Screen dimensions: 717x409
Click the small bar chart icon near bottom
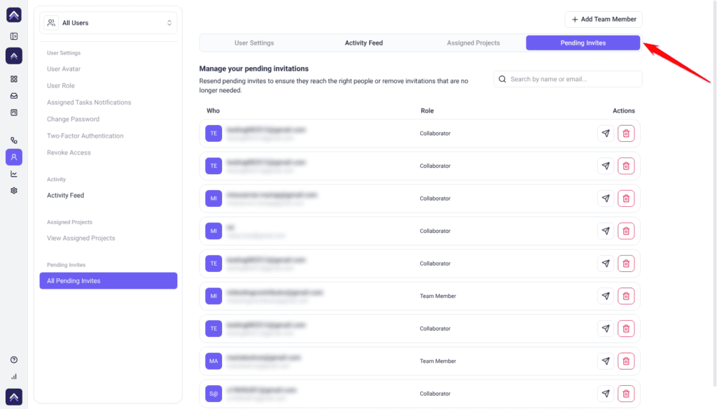pyautogui.click(x=14, y=377)
